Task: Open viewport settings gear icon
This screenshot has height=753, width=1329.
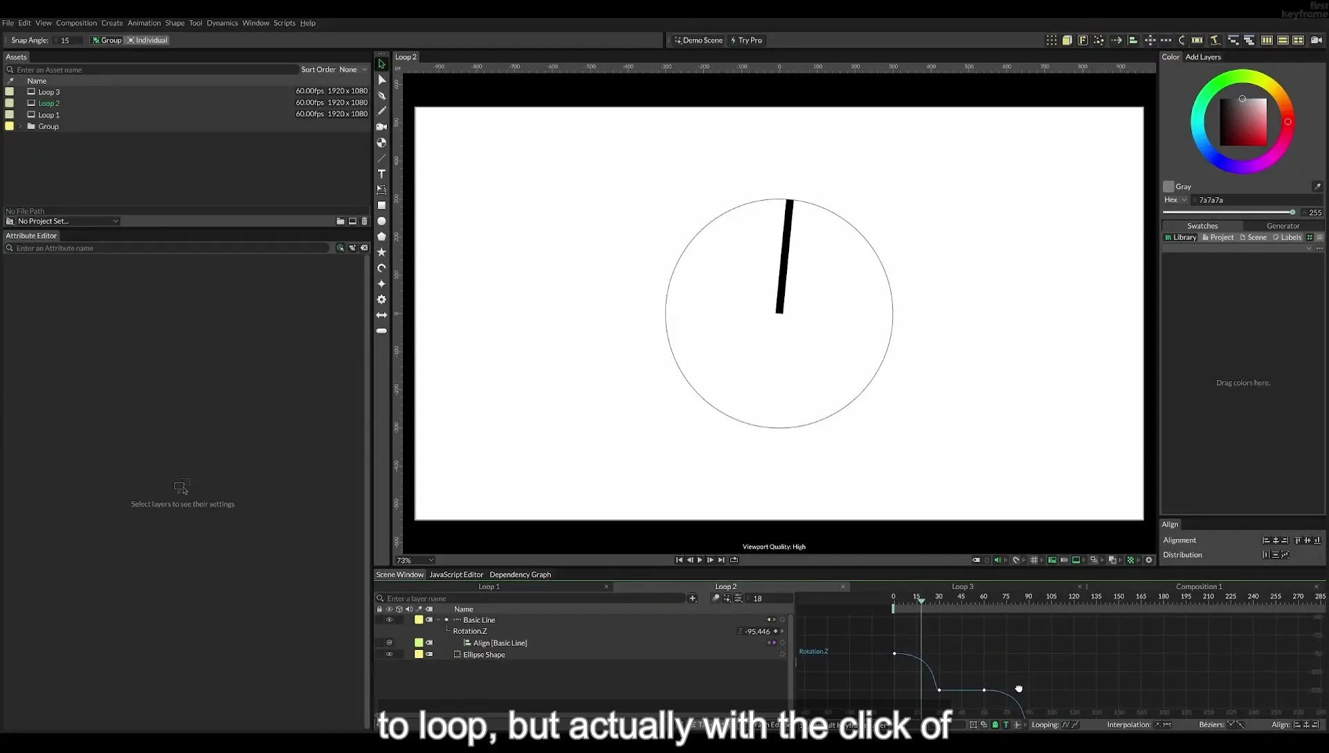Action: [1149, 560]
